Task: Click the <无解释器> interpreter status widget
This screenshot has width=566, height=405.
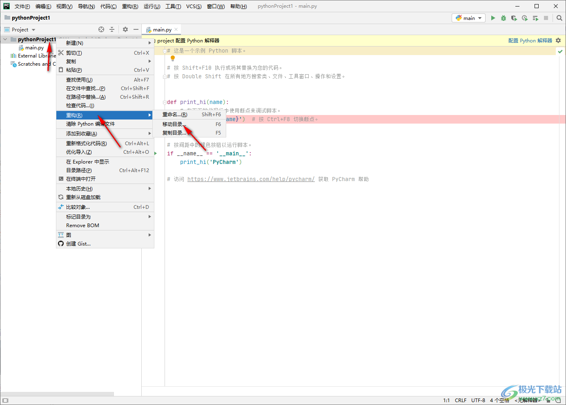Action: coord(527,400)
